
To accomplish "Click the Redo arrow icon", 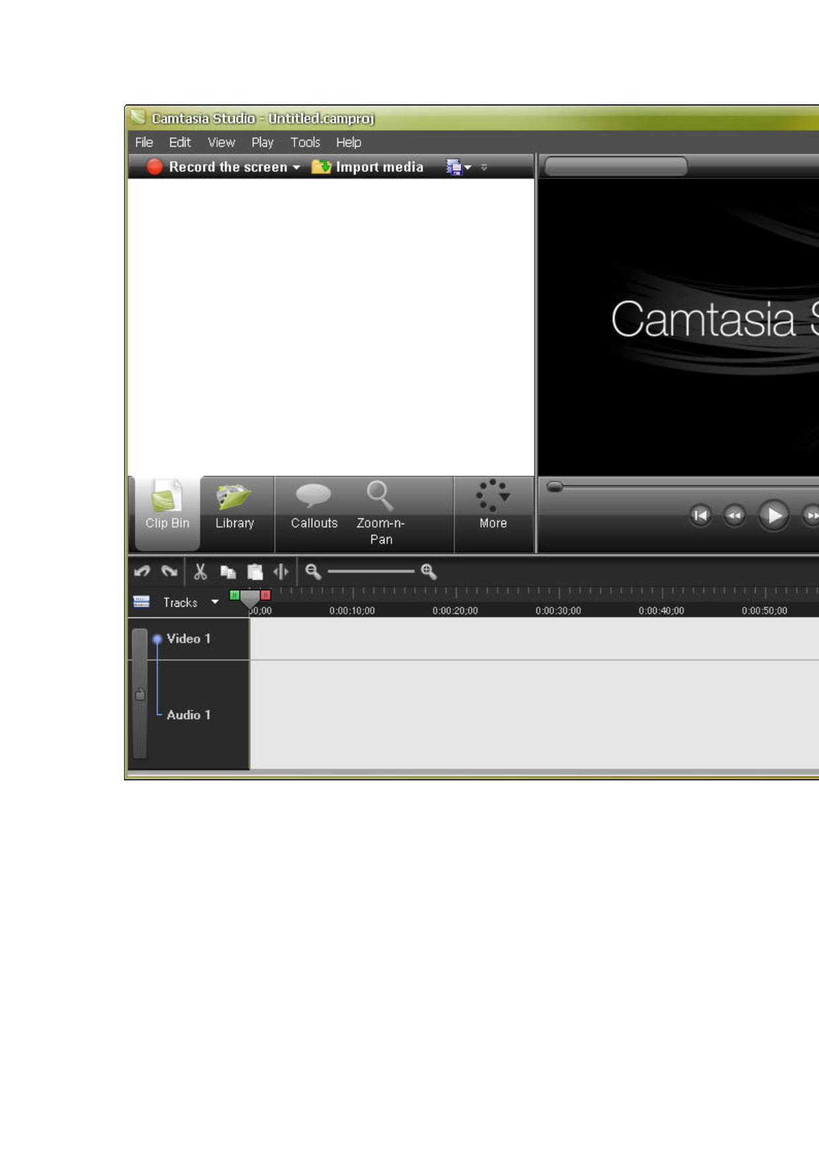I will (170, 572).
